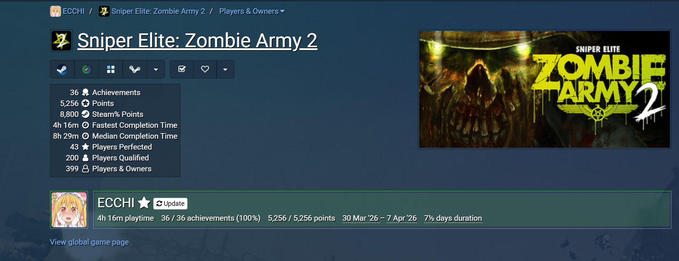Open the Zombie Army 2 banner image
The image size is (679, 261).
[x=544, y=89]
